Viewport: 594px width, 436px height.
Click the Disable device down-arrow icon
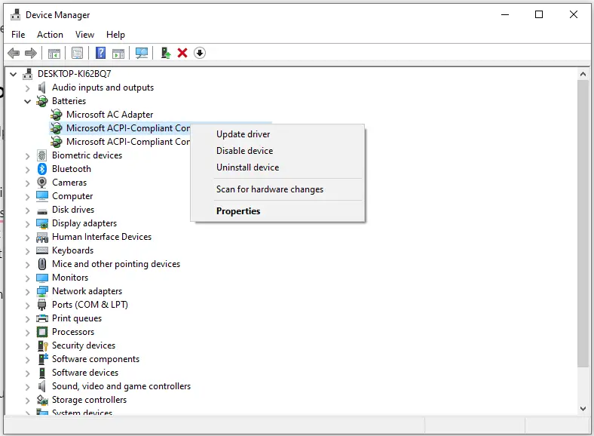pyautogui.click(x=200, y=53)
